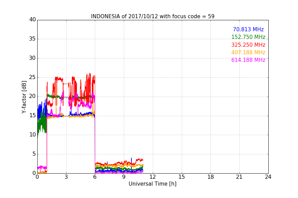
Task: Click the x-axis tick label 3
Action: [66, 177]
